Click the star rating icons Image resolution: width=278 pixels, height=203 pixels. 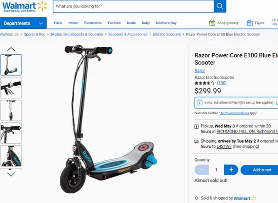pyautogui.click(x=205, y=83)
